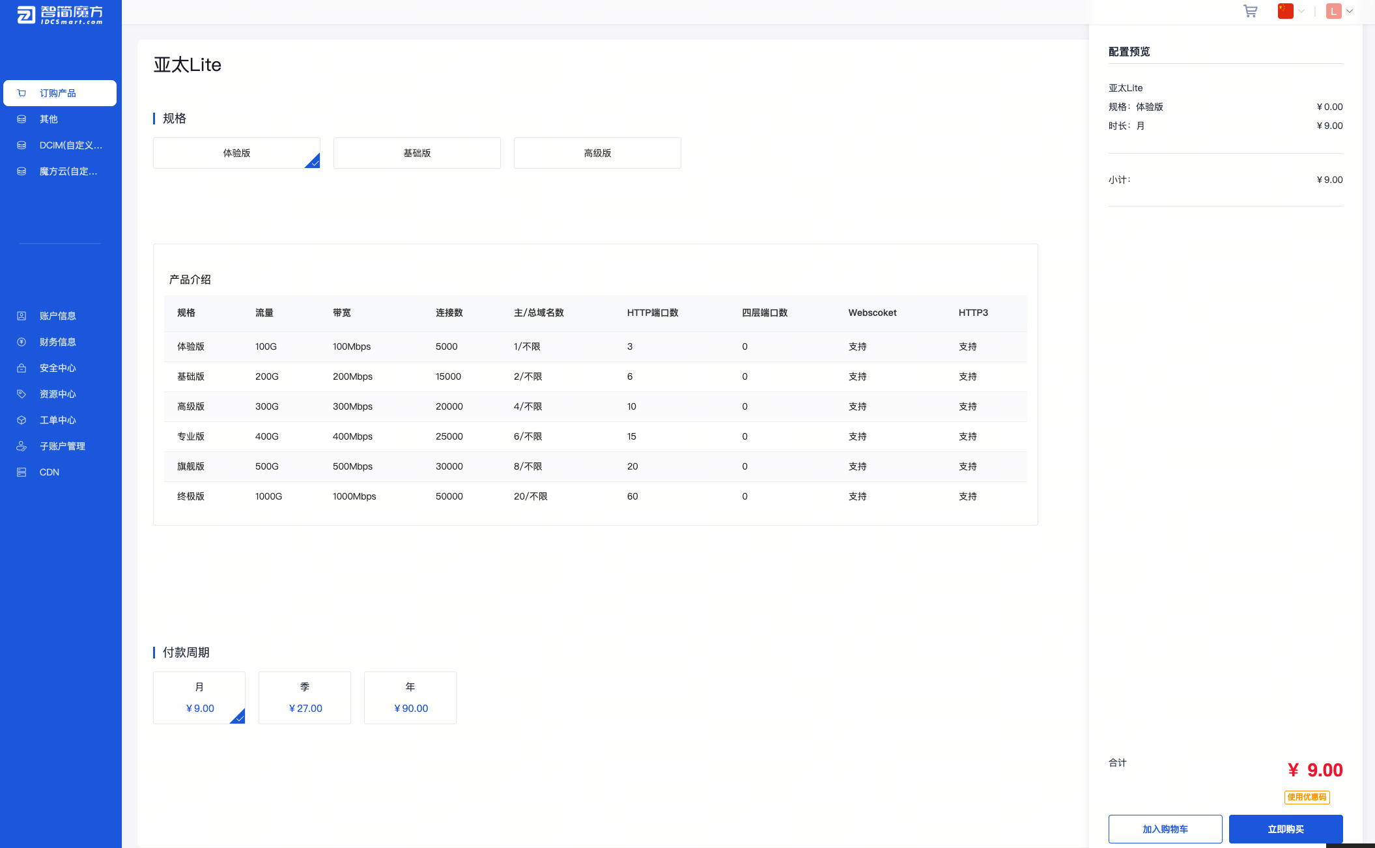The height and width of the screenshot is (848, 1375).
Task: Click the 工单中心 cube icon
Action: (21, 420)
